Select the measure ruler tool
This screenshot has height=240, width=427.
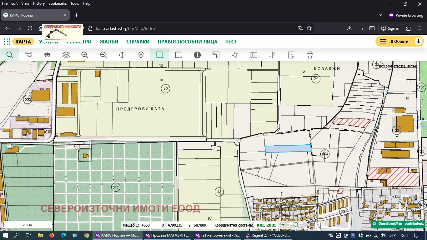(216, 55)
